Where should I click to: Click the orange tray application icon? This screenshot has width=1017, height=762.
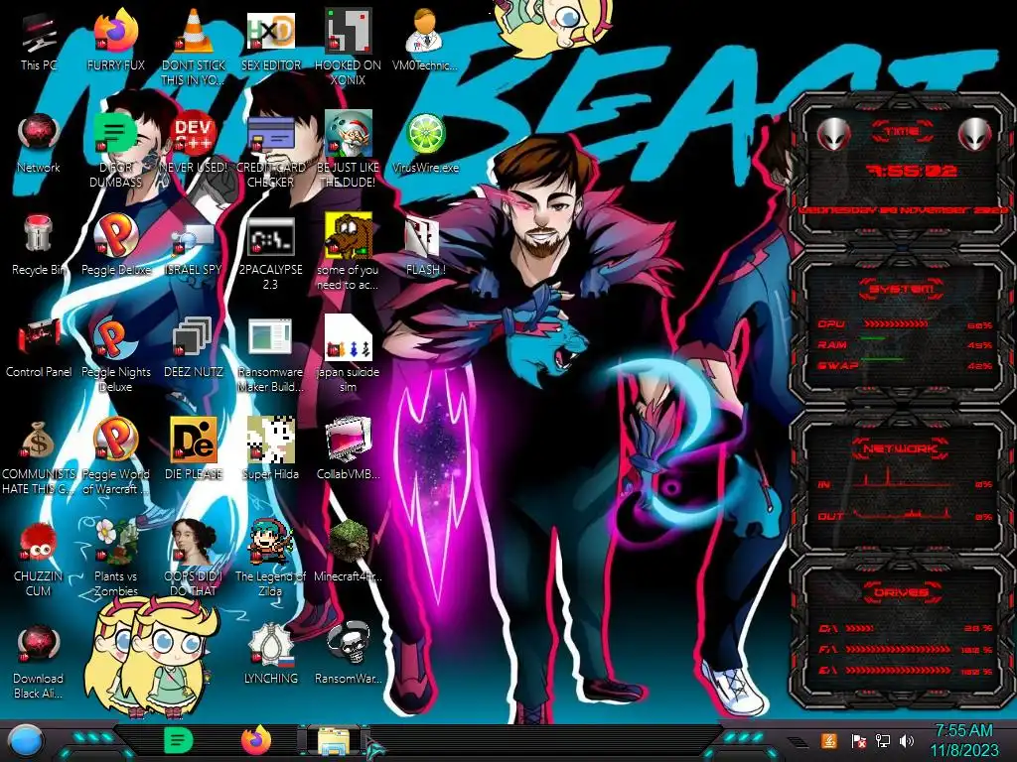pyautogui.click(x=829, y=740)
